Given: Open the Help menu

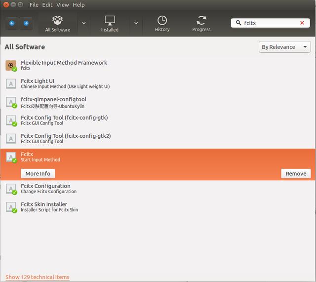Looking at the screenshot, I should [79, 5].
